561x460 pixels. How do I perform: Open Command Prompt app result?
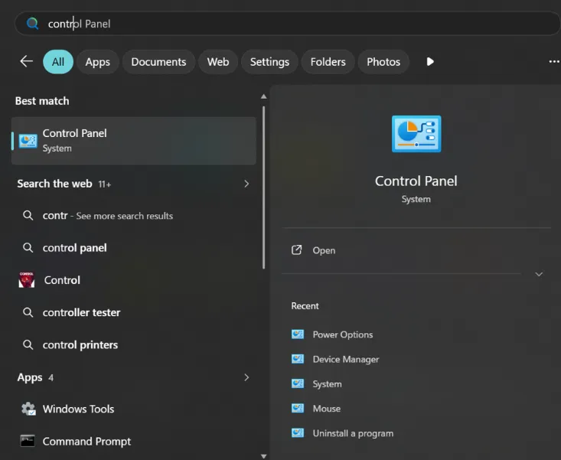[x=134, y=441]
